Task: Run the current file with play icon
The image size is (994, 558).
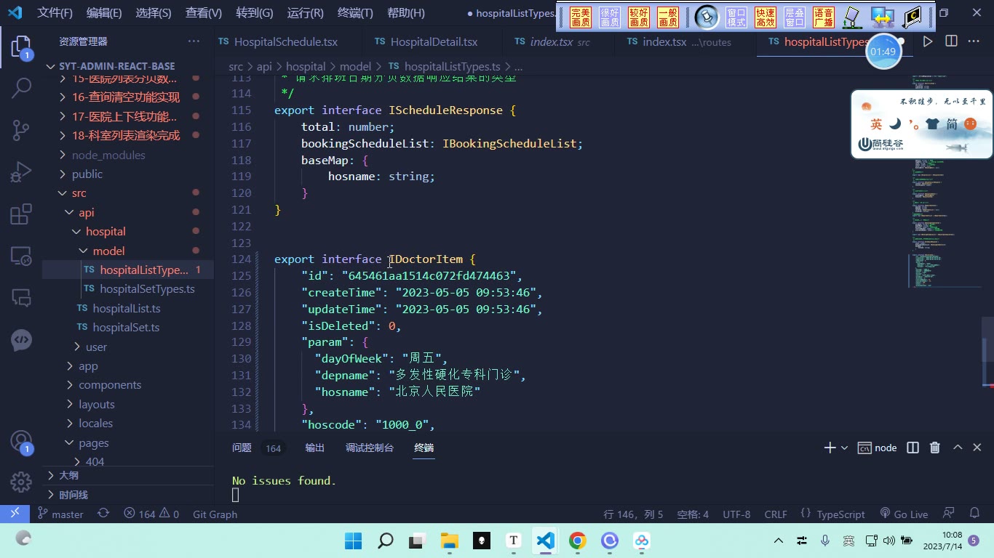Action: 928,41
